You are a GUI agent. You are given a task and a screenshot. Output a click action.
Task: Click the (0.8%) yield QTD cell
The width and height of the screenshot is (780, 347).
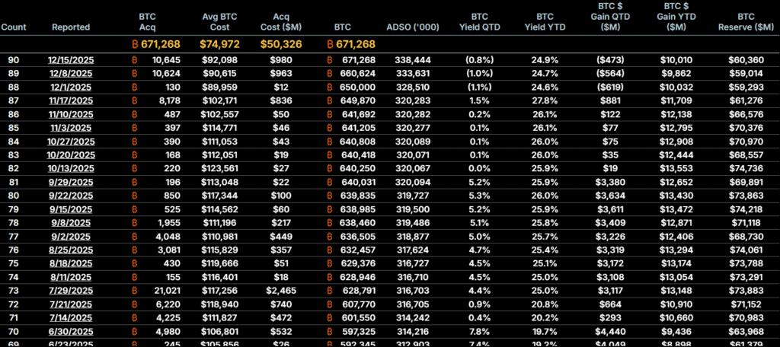click(x=480, y=60)
